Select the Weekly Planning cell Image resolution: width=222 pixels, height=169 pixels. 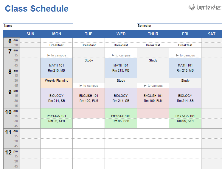(57, 80)
